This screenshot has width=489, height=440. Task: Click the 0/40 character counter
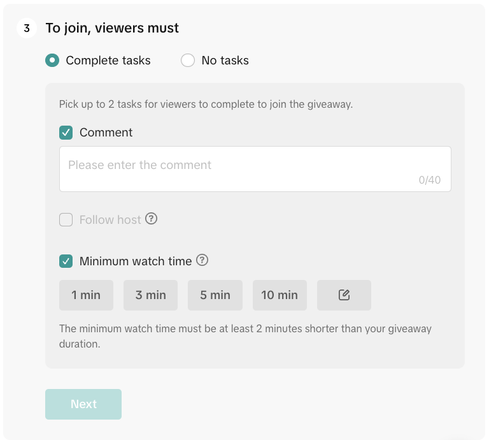click(x=430, y=180)
